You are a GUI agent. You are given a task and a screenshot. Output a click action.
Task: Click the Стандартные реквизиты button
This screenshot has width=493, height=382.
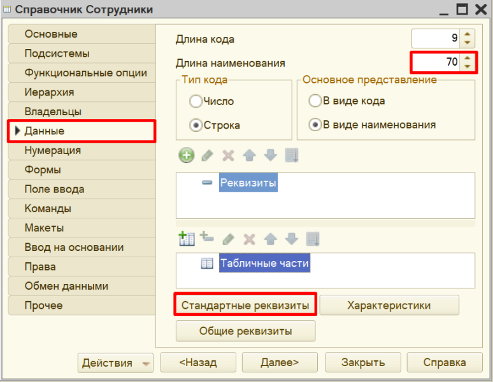245,305
